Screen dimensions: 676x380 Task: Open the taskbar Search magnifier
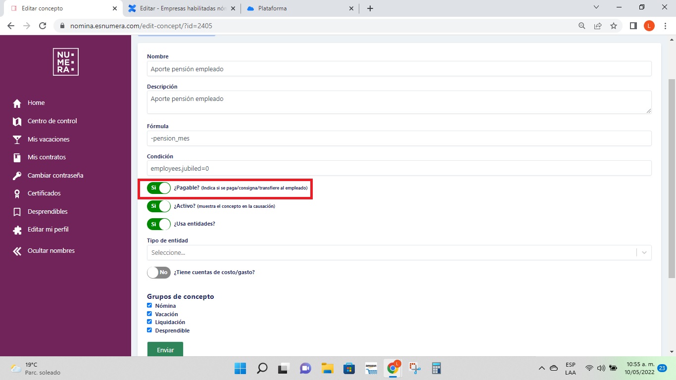point(262,368)
